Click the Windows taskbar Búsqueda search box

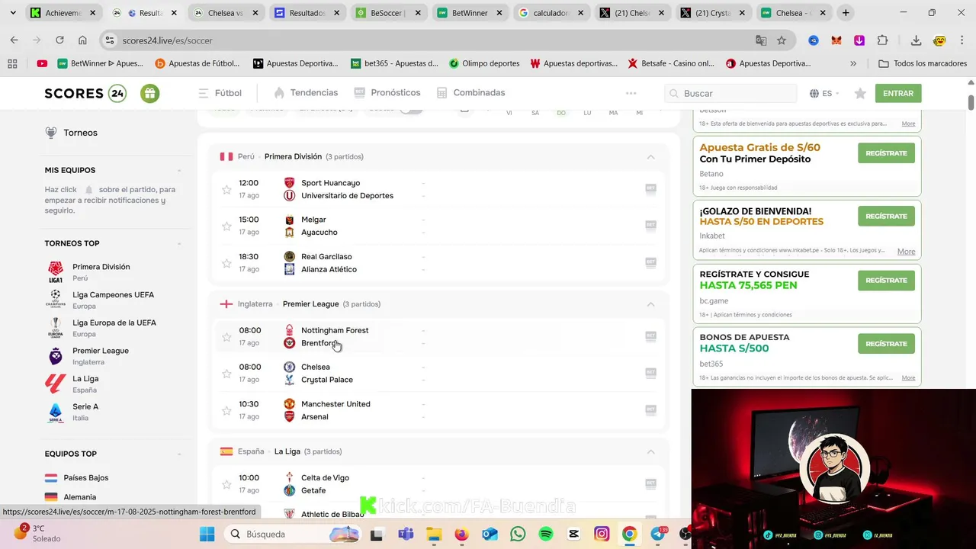[294, 534]
